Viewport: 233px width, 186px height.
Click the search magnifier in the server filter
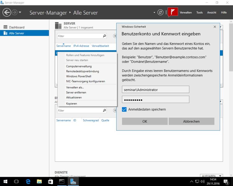105,36
